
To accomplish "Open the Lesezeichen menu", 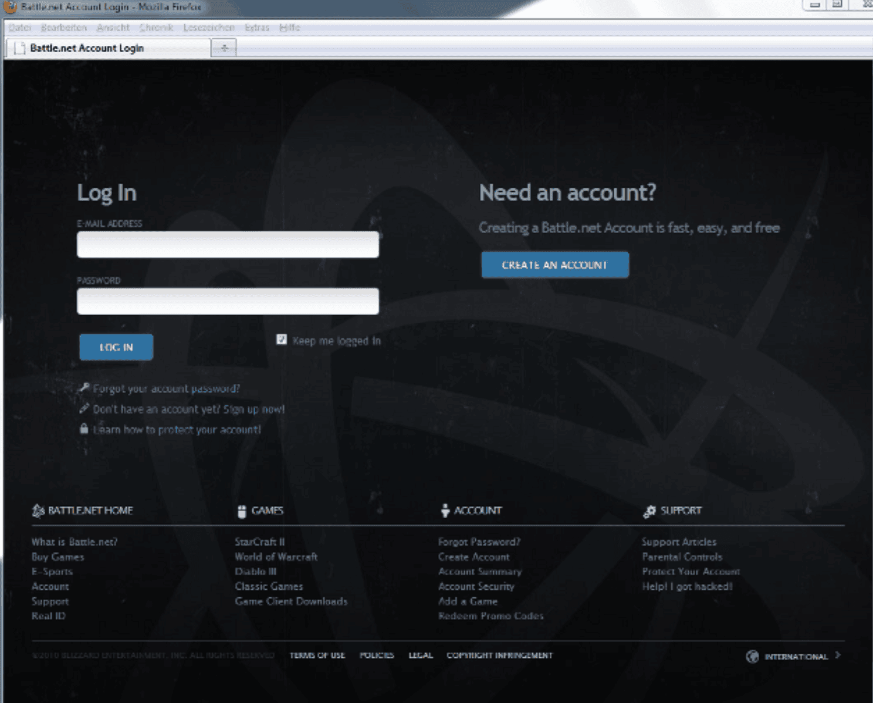I will [209, 28].
